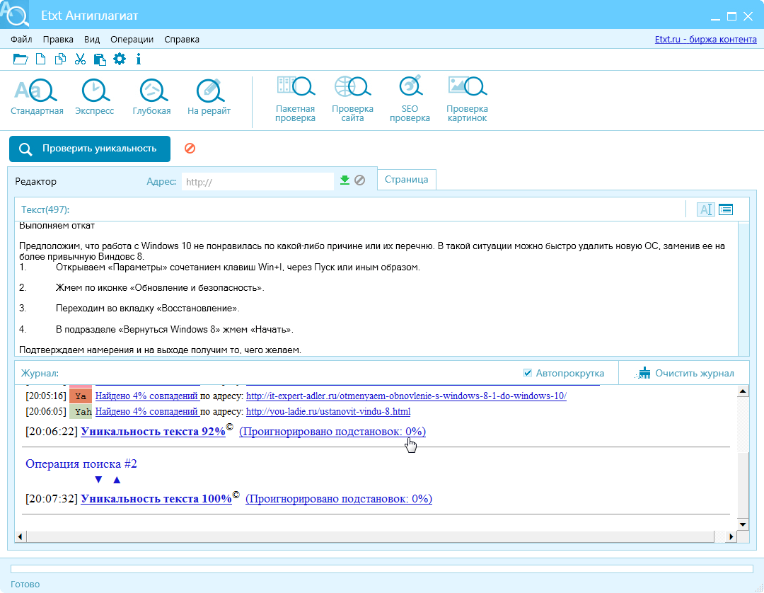Viewport: 764px width, 593px height.
Task: Open the Правка menu
Action: (x=58, y=40)
